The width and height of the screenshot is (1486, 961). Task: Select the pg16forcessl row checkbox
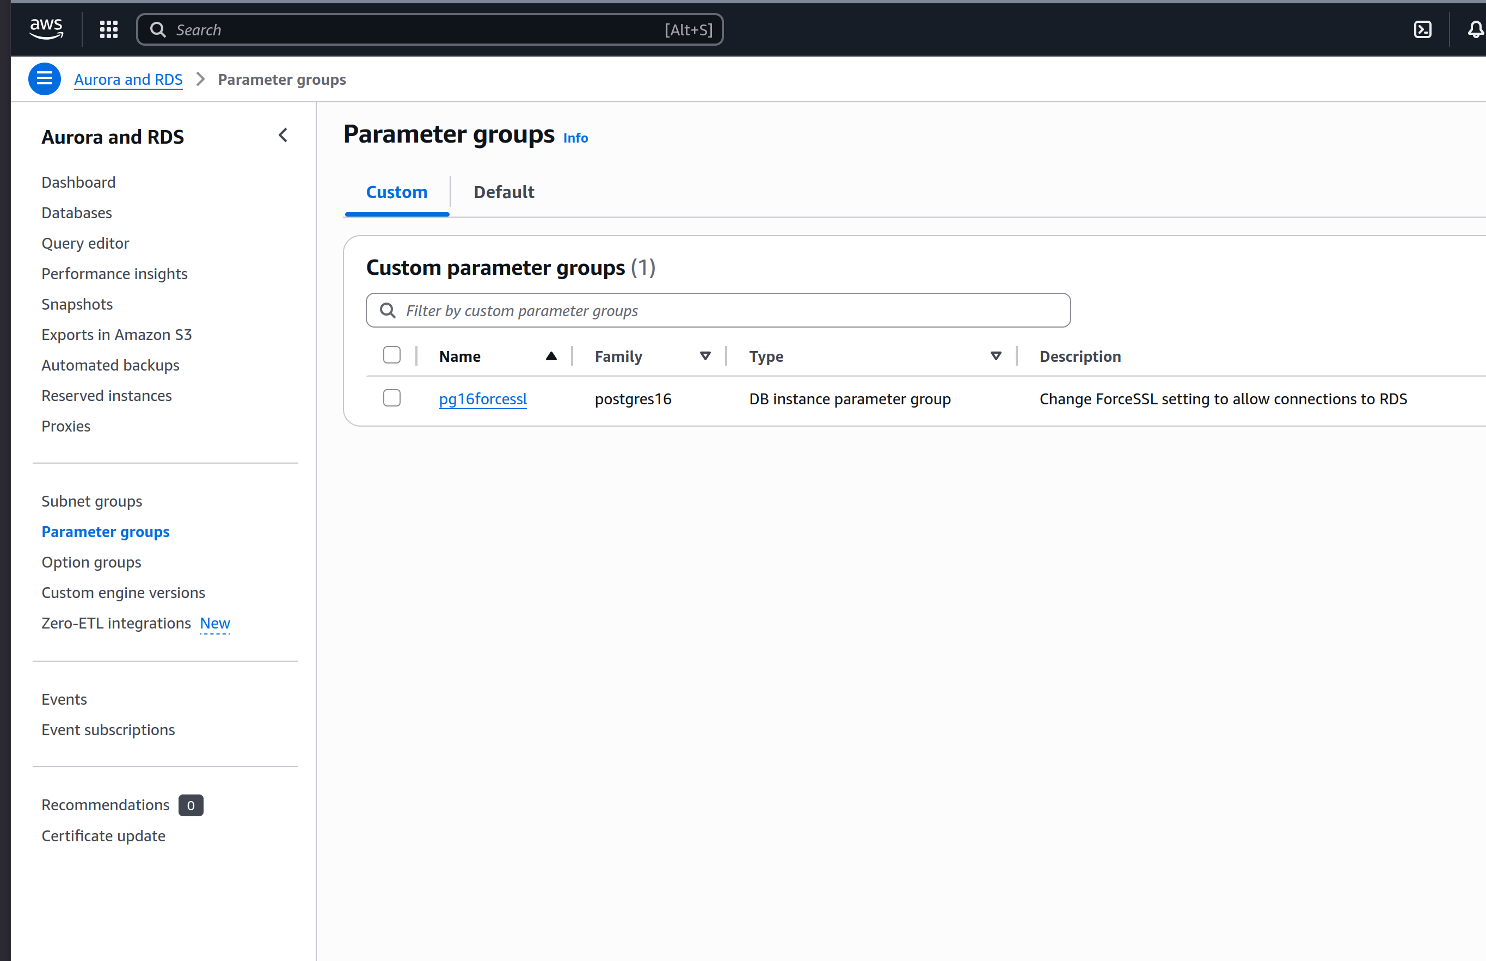click(392, 398)
